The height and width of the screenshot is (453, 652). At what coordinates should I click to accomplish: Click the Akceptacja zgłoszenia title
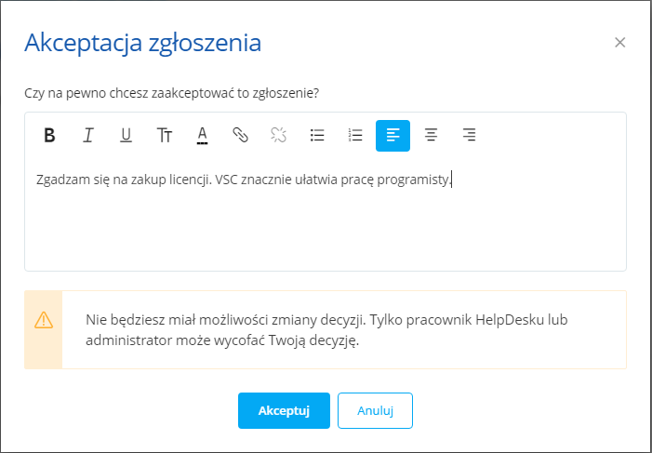(x=142, y=43)
